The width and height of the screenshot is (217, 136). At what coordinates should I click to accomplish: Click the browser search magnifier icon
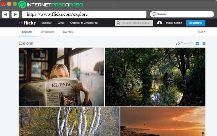pos(154,14)
